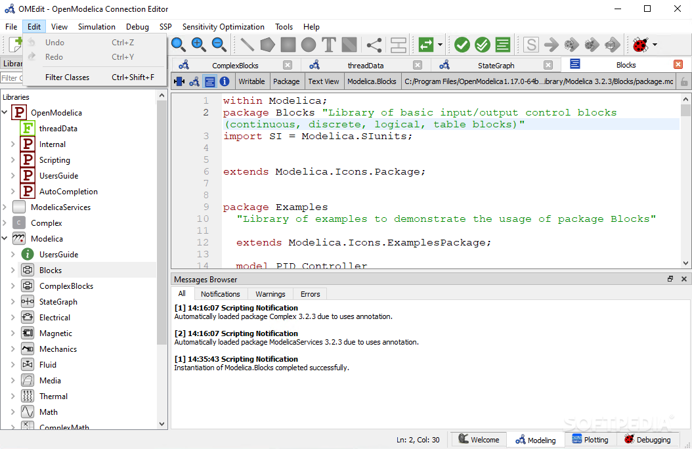
Task: Click the Simulation Setup S icon
Action: coord(531,45)
